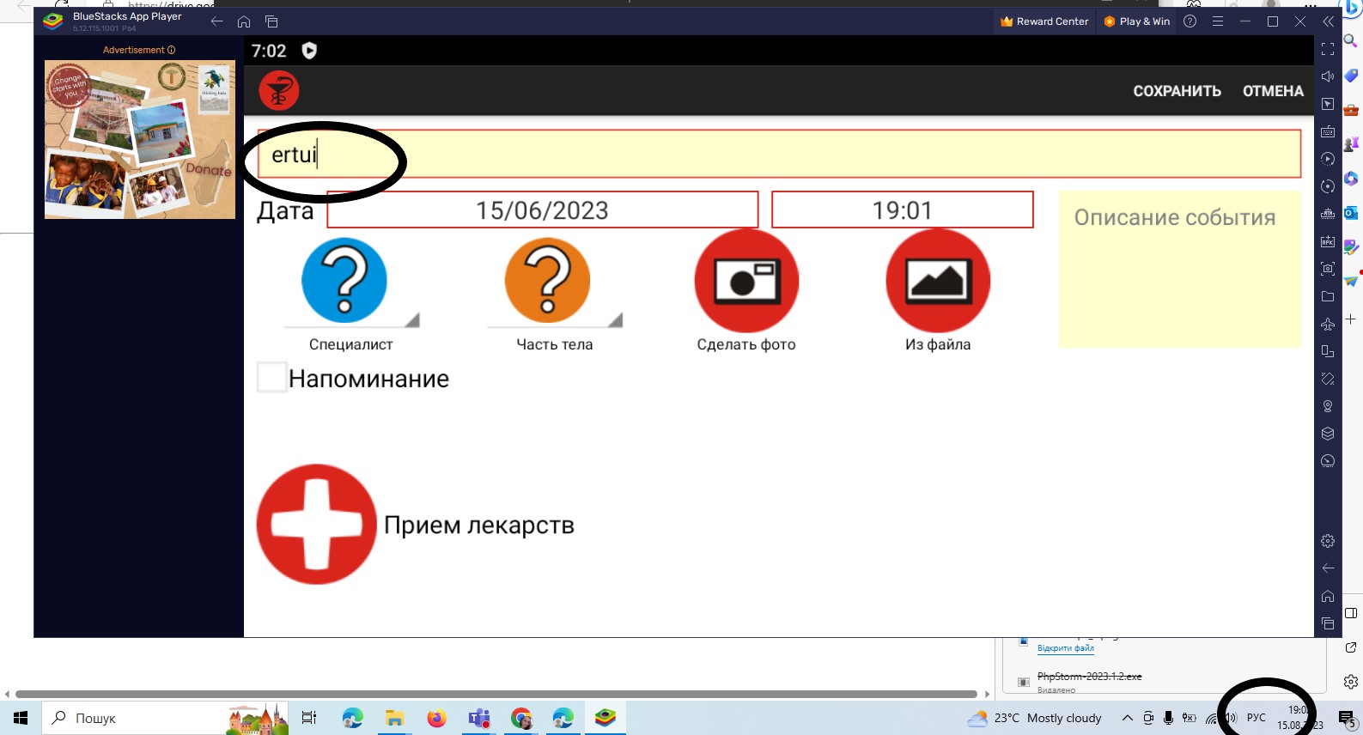Click СОХРАНИТЬ to save the entry
Viewport: 1363px width, 735px height.
[1177, 91]
